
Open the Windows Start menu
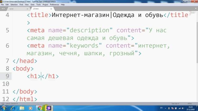point(4,108)
